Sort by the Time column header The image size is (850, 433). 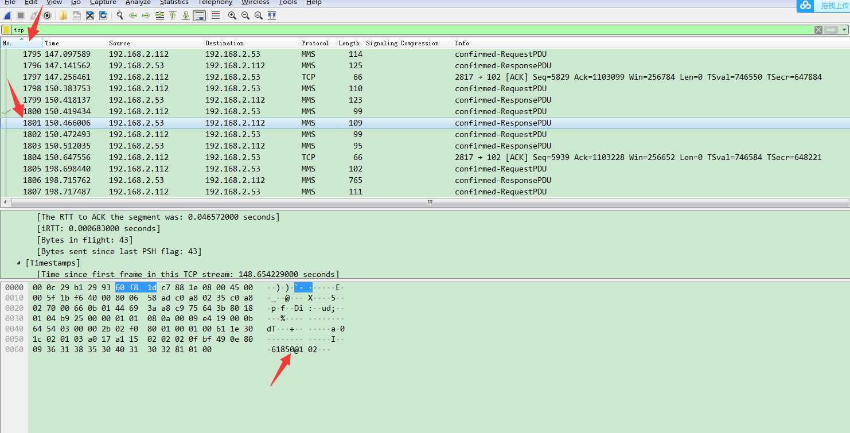tap(75, 43)
